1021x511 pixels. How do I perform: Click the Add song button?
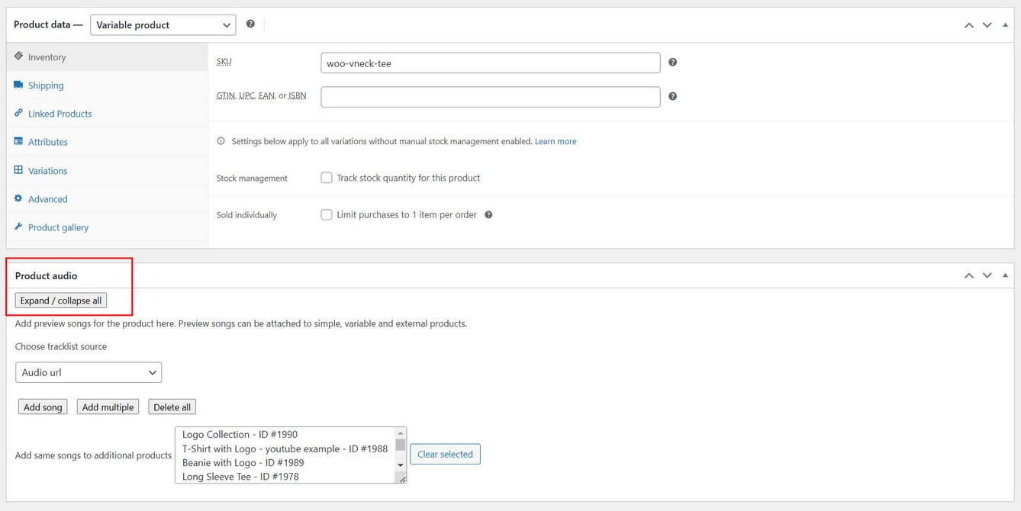tap(43, 407)
